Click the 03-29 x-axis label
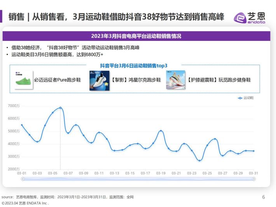This screenshot has height=207, width=276. [x=238, y=173]
